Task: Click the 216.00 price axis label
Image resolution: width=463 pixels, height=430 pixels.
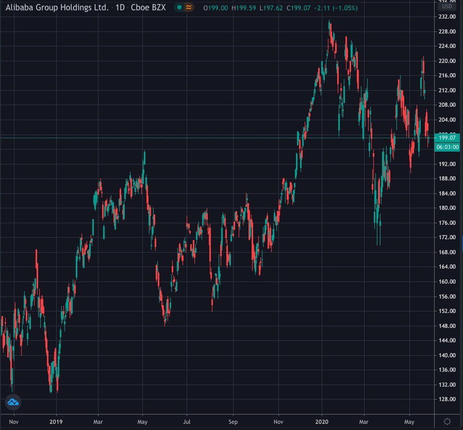Action: [x=447, y=75]
